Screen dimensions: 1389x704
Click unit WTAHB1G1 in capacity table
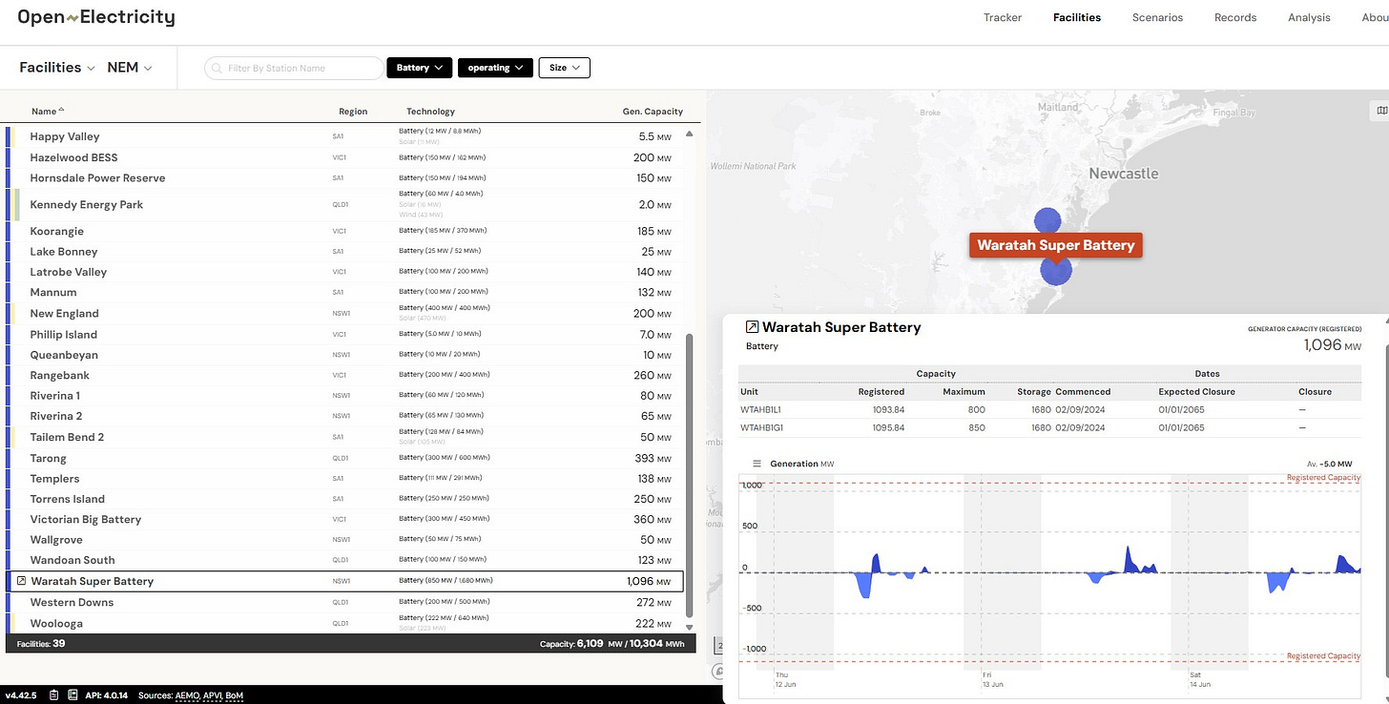[761, 428]
